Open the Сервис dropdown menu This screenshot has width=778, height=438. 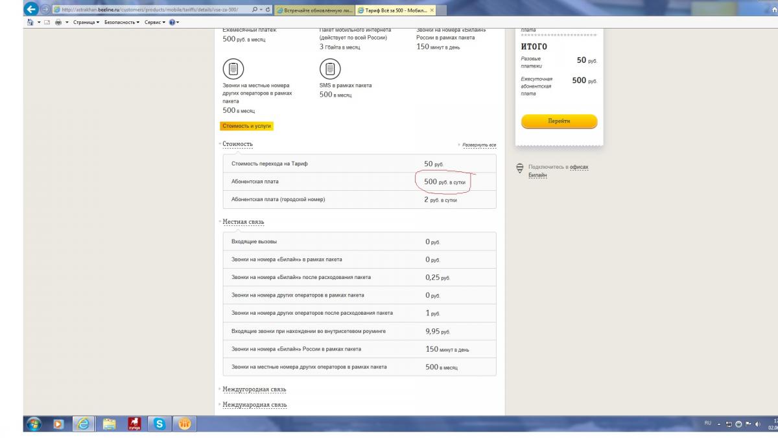click(x=154, y=22)
